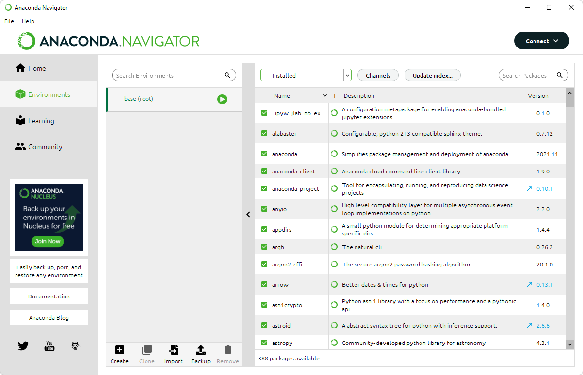The height and width of the screenshot is (375, 583).
Task: Open the Installed package filter dropdown
Action: pyautogui.click(x=306, y=76)
